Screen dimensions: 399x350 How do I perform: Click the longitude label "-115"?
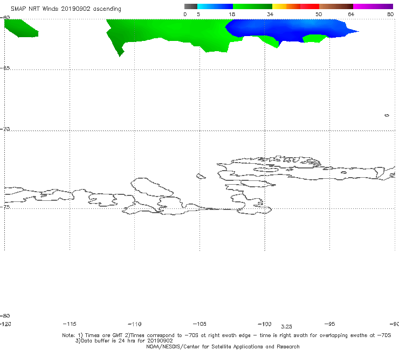point(70,324)
